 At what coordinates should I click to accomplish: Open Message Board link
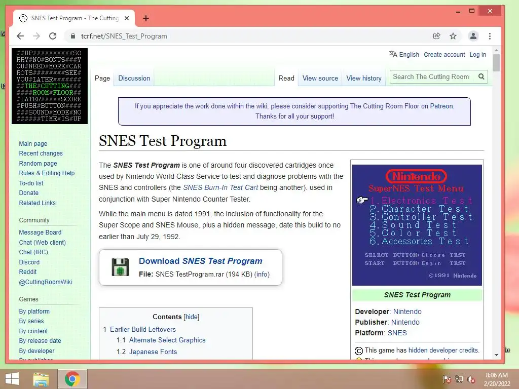(40, 232)
